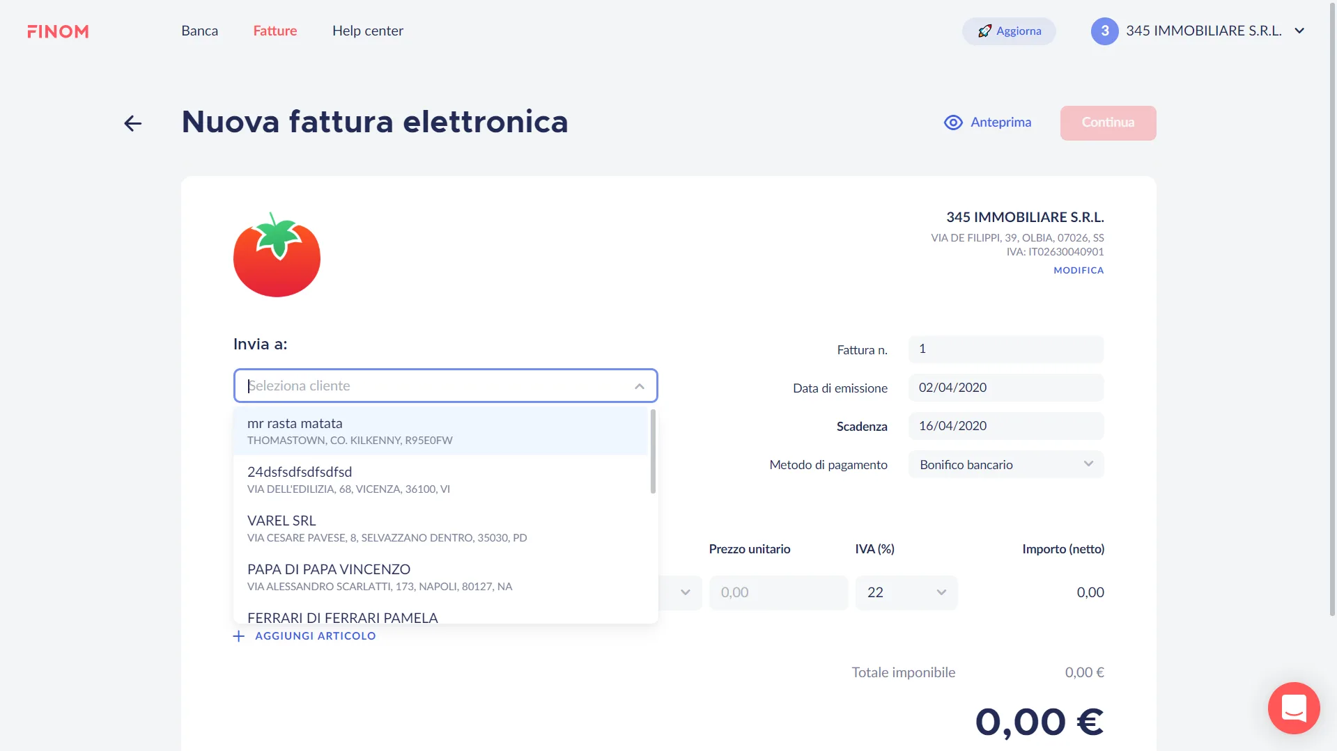
Task: Select client PAPA DI PAPA VINCENZO
Action: pos(440,577)
